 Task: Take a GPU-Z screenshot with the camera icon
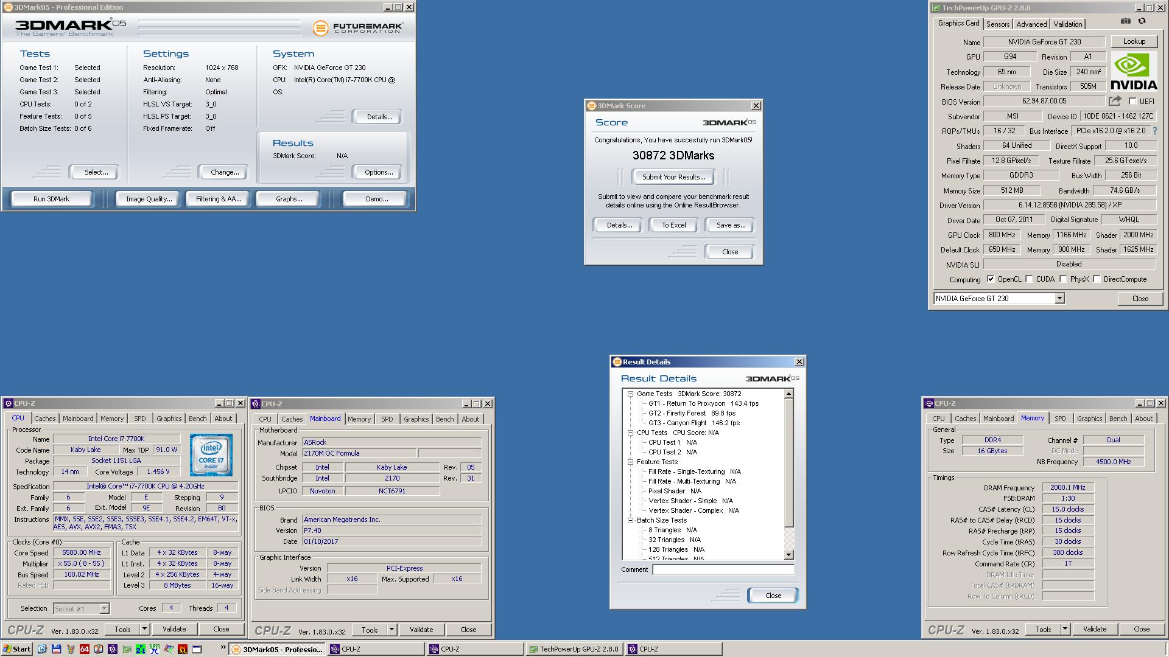pos(1126,21)
